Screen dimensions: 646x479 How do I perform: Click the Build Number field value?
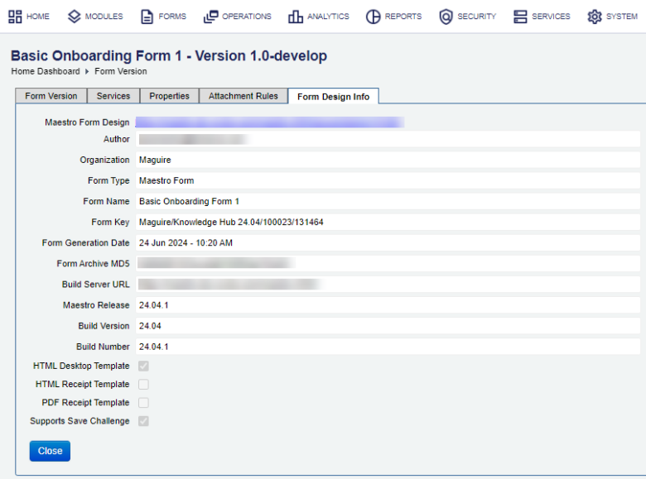pos(388,347)
